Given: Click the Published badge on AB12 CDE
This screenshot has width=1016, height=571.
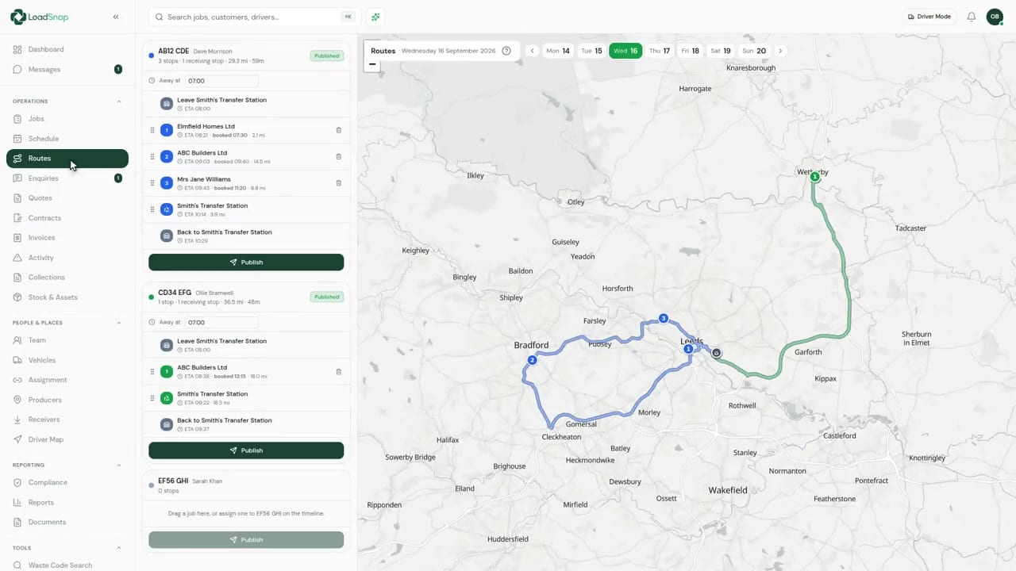Looking at the screenshot, I should point(326,56).
